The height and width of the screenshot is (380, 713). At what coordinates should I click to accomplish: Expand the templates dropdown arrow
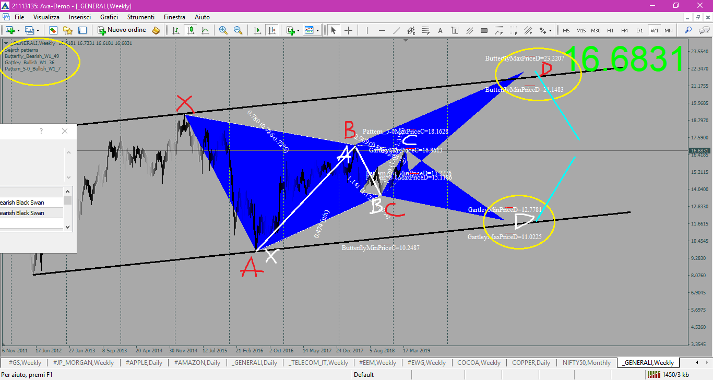317,30
